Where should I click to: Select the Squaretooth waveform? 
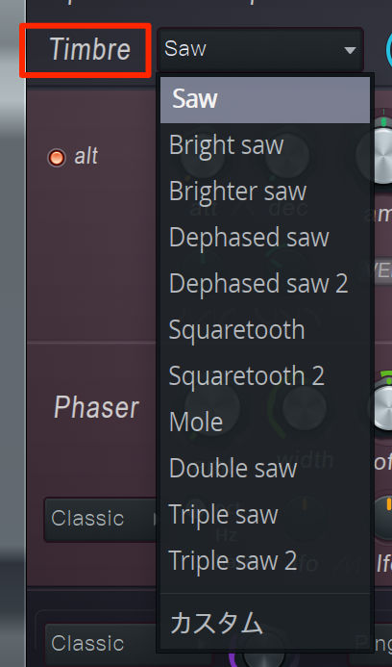265,330
